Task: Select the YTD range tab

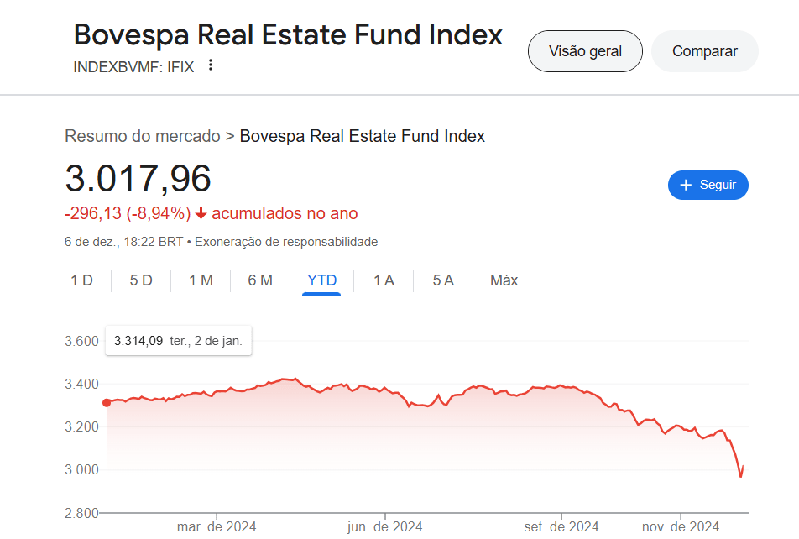Action: coord(322,280)
